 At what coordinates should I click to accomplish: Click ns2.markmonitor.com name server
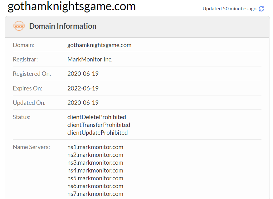(95, 155)
